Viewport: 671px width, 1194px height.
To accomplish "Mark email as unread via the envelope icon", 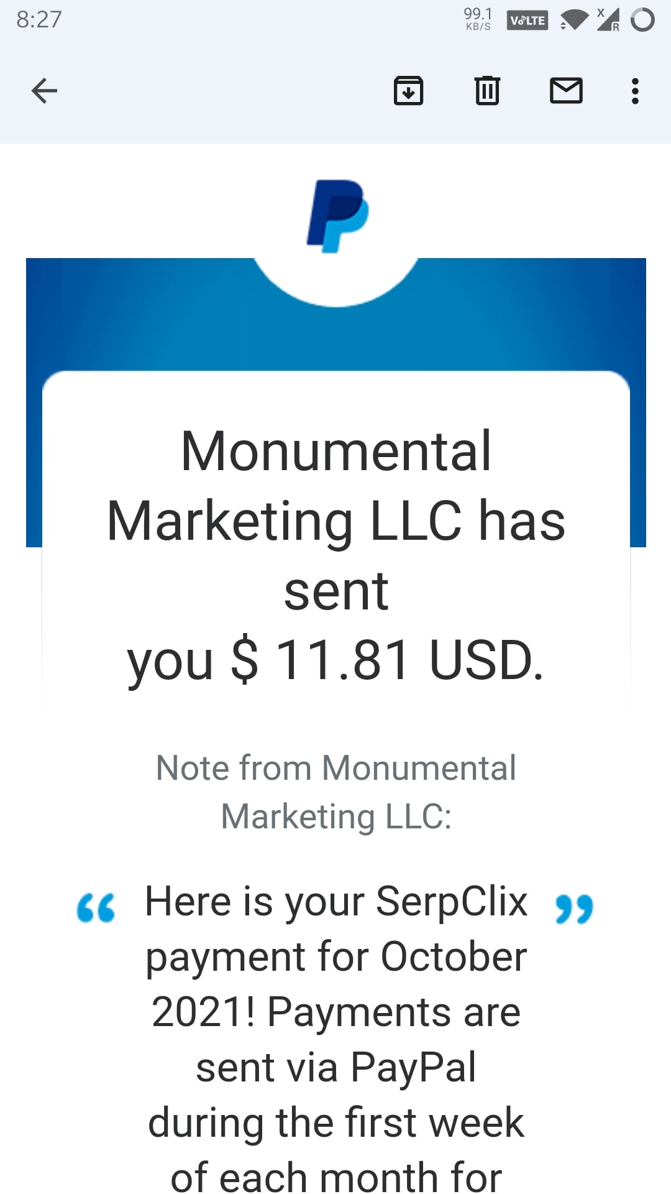I will tap(566, 91).
